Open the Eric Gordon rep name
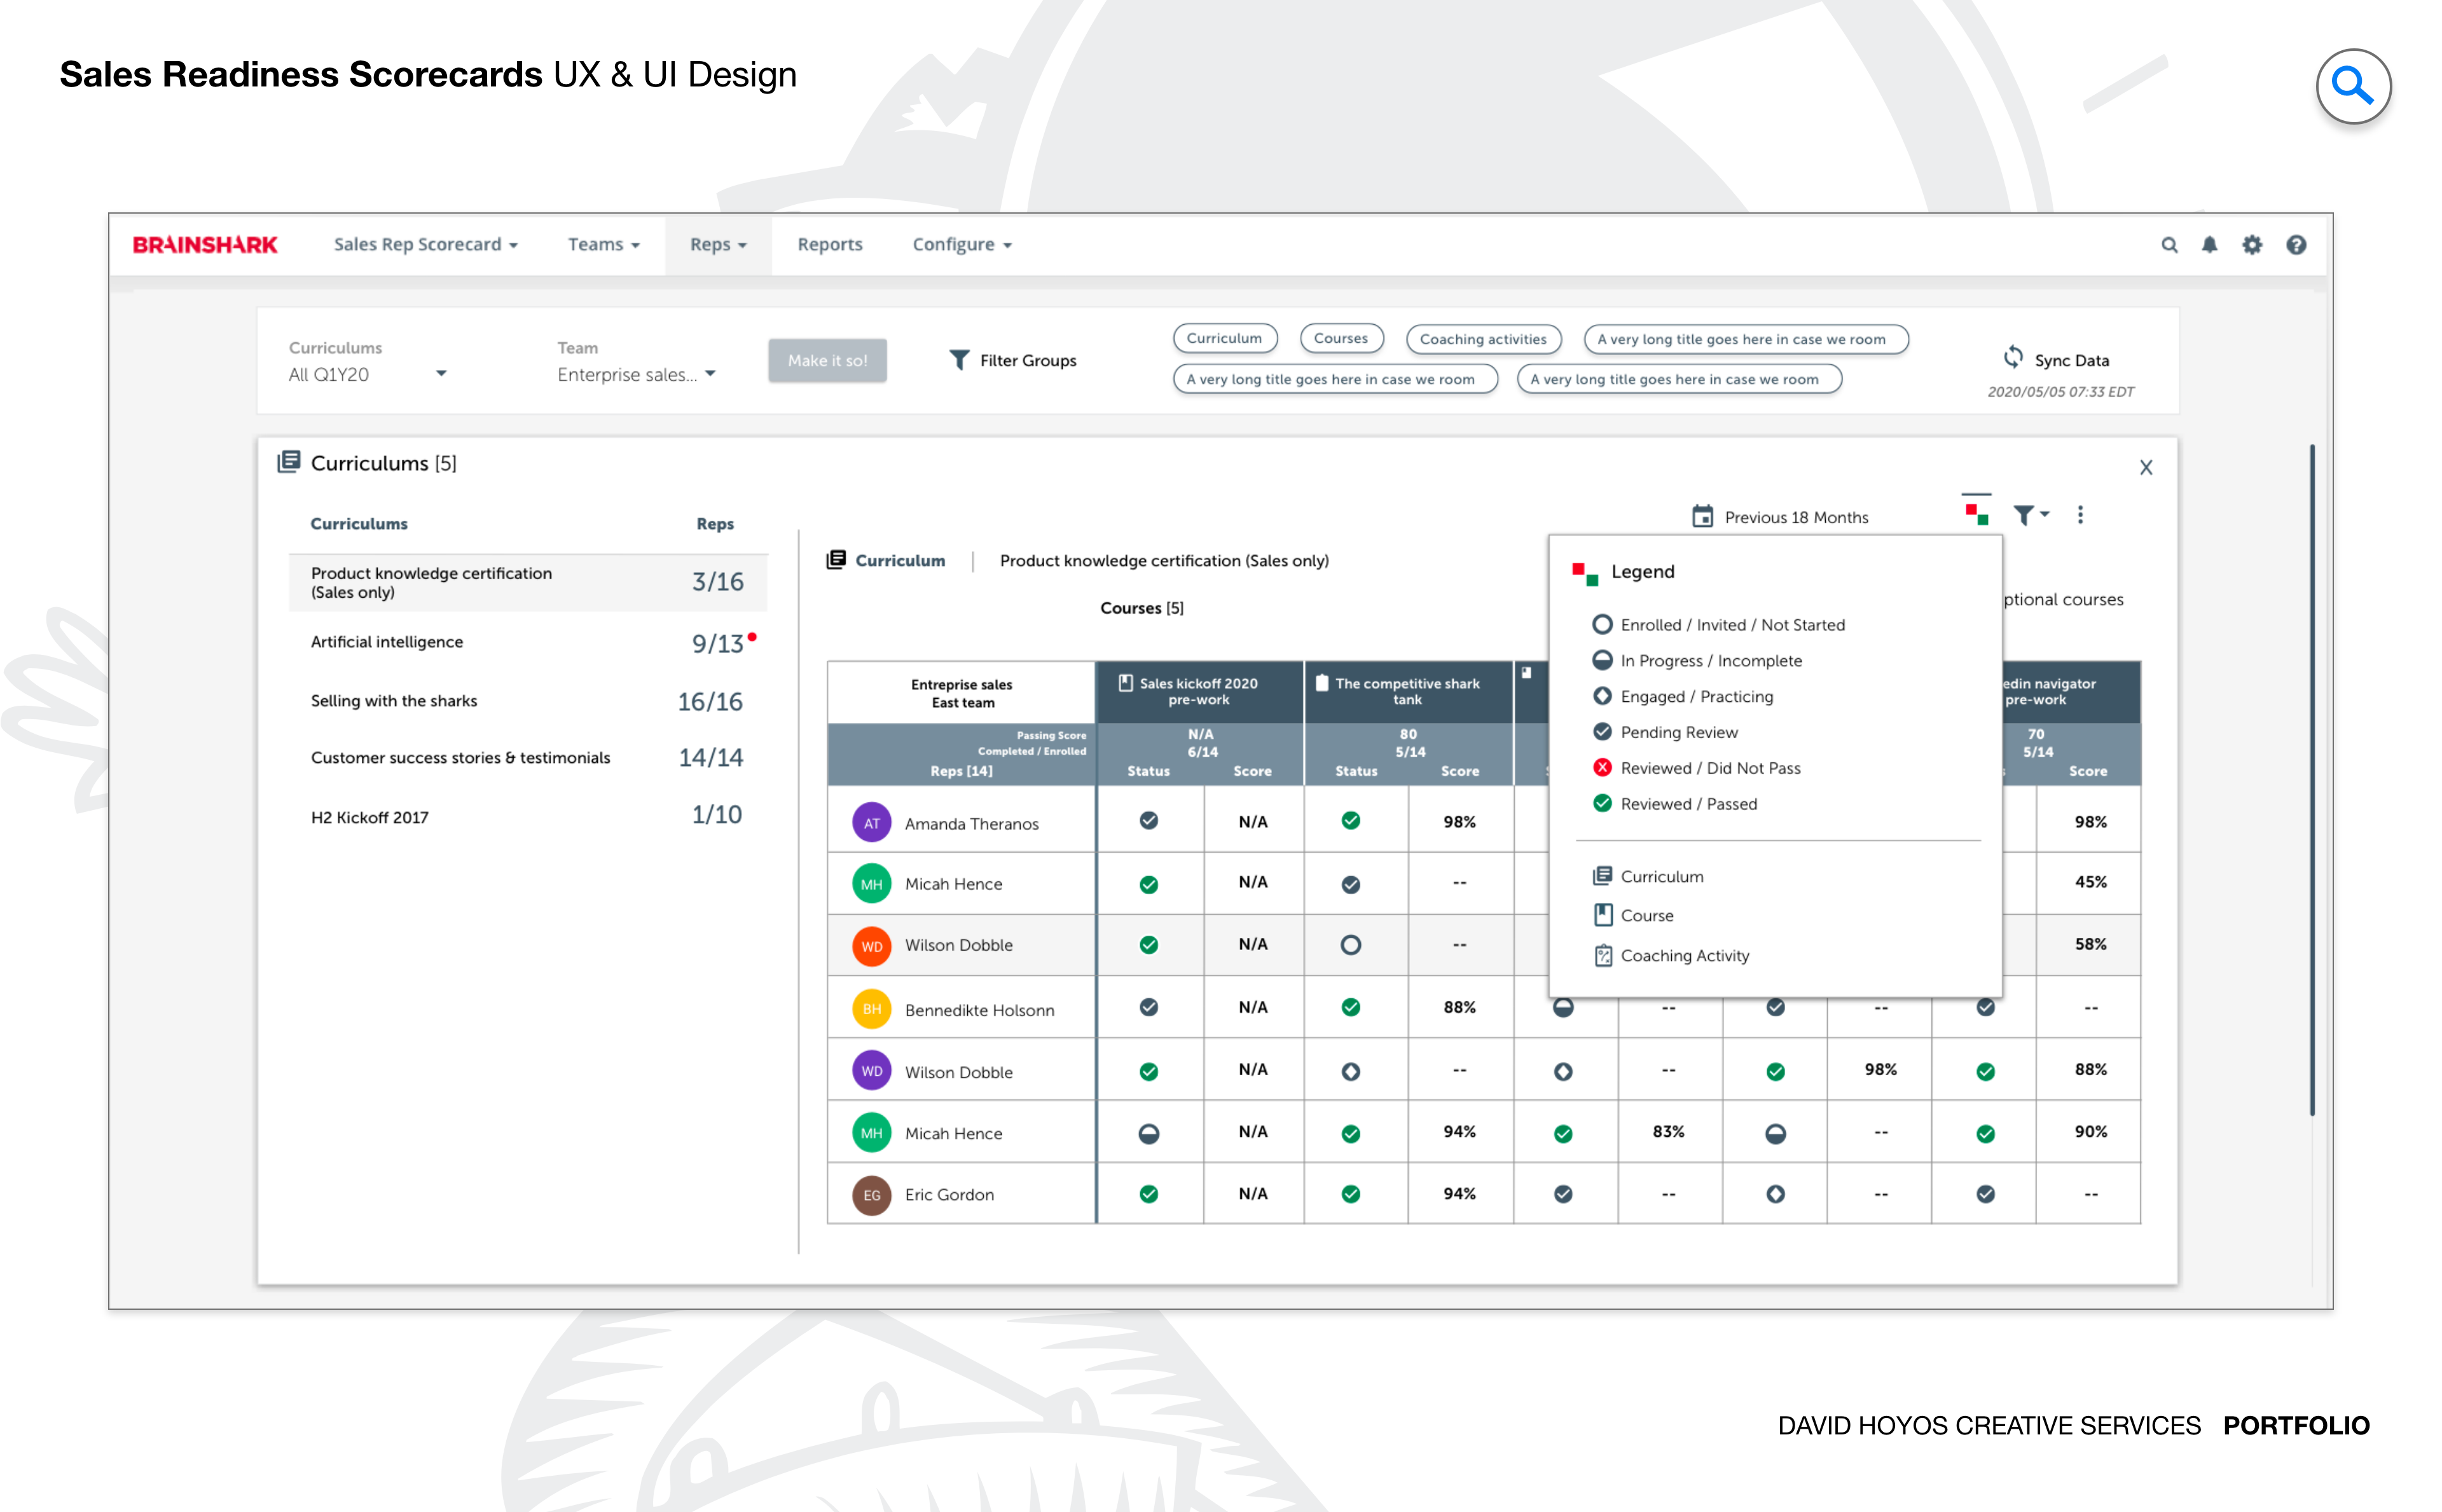 coord(949,1195)
